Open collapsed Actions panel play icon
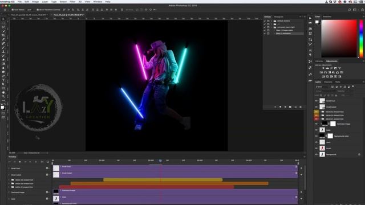Image resolution: width=365 pixels, height=205 pixels. coord(310,18)
